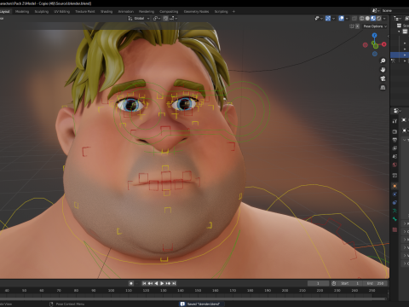
Task: Open the Collection properties tab
Action: point(395,176)
